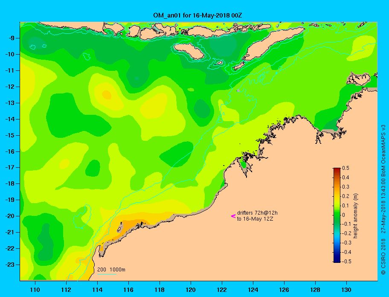Click the height anomaly color bar
Screen dimensions: 389x297
[337, 215]
